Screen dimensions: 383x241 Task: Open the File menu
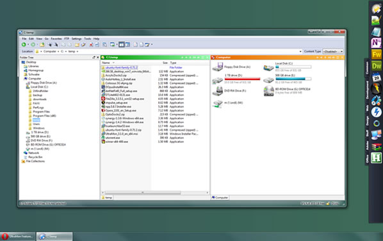point(24,38)
